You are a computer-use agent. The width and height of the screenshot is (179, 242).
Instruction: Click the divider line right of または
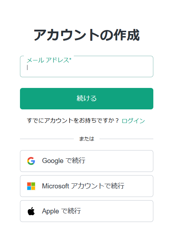126,139
